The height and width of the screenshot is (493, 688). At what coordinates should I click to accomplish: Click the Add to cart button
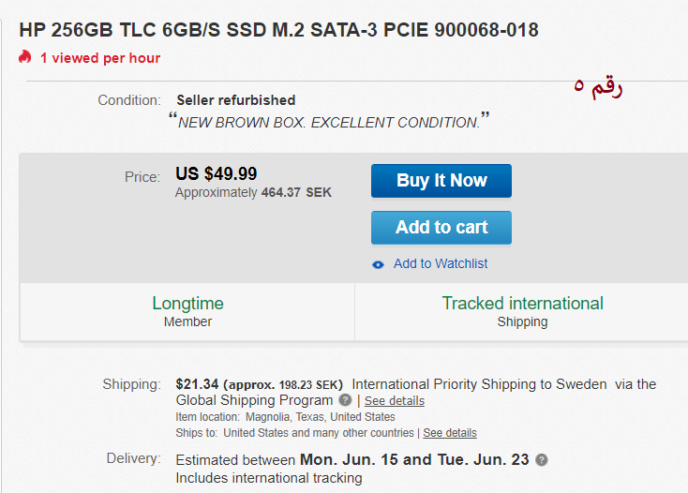(441, 228)
